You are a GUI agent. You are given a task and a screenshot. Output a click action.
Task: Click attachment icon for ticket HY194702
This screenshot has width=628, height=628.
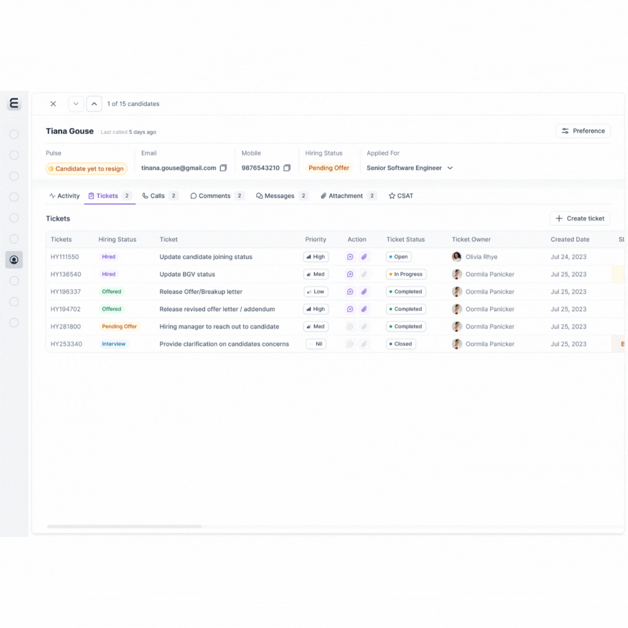click(x=364, y=309)
